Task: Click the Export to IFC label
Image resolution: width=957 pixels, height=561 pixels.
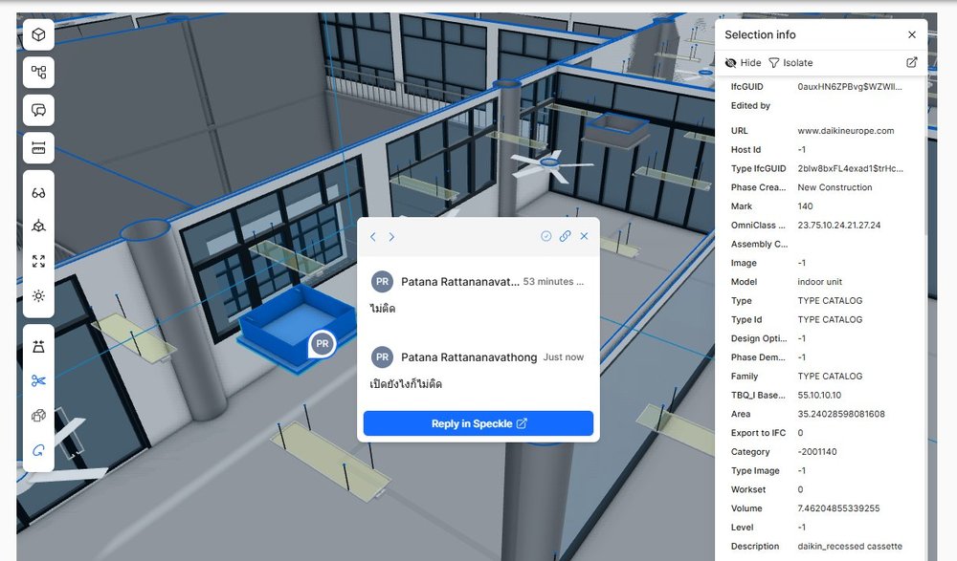Action: coord(758,433)
